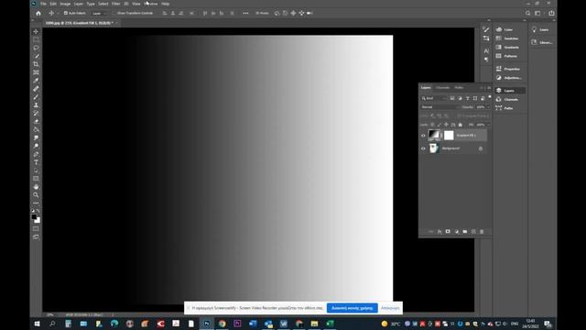Select the Background layer thumbnail
This screenshot has height=330, width=586.
[433, 148]
